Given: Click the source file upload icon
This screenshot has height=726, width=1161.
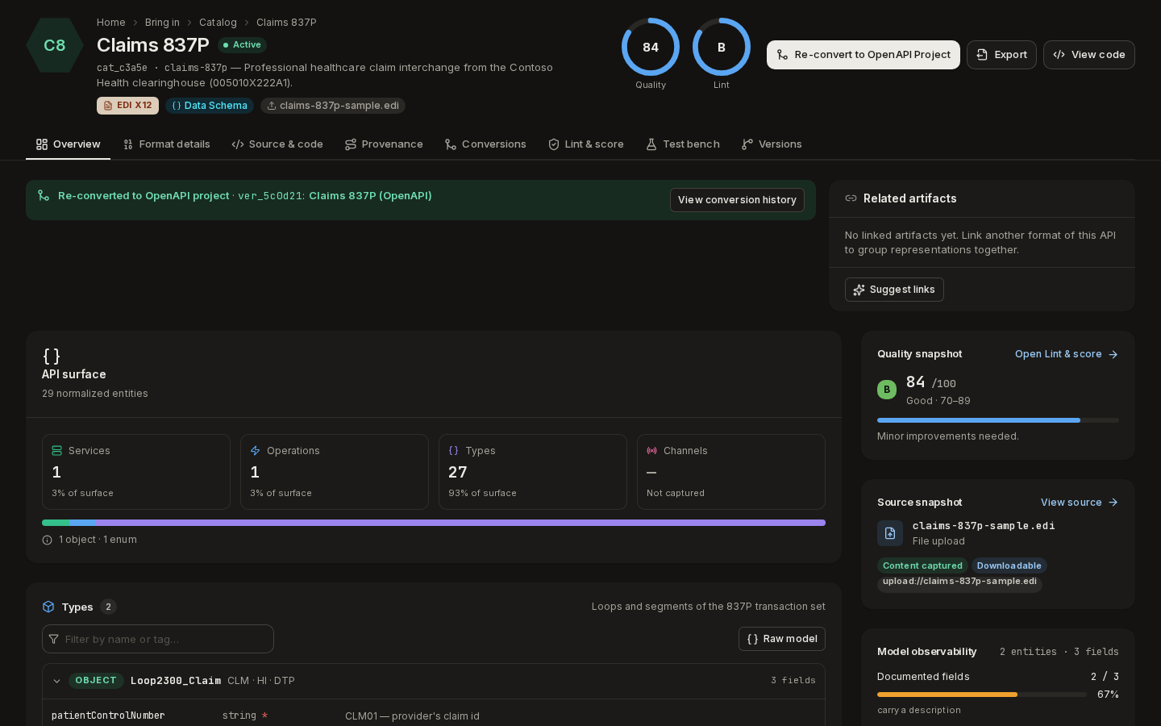Looking at the screenshot, I should [x=890, y=533].
